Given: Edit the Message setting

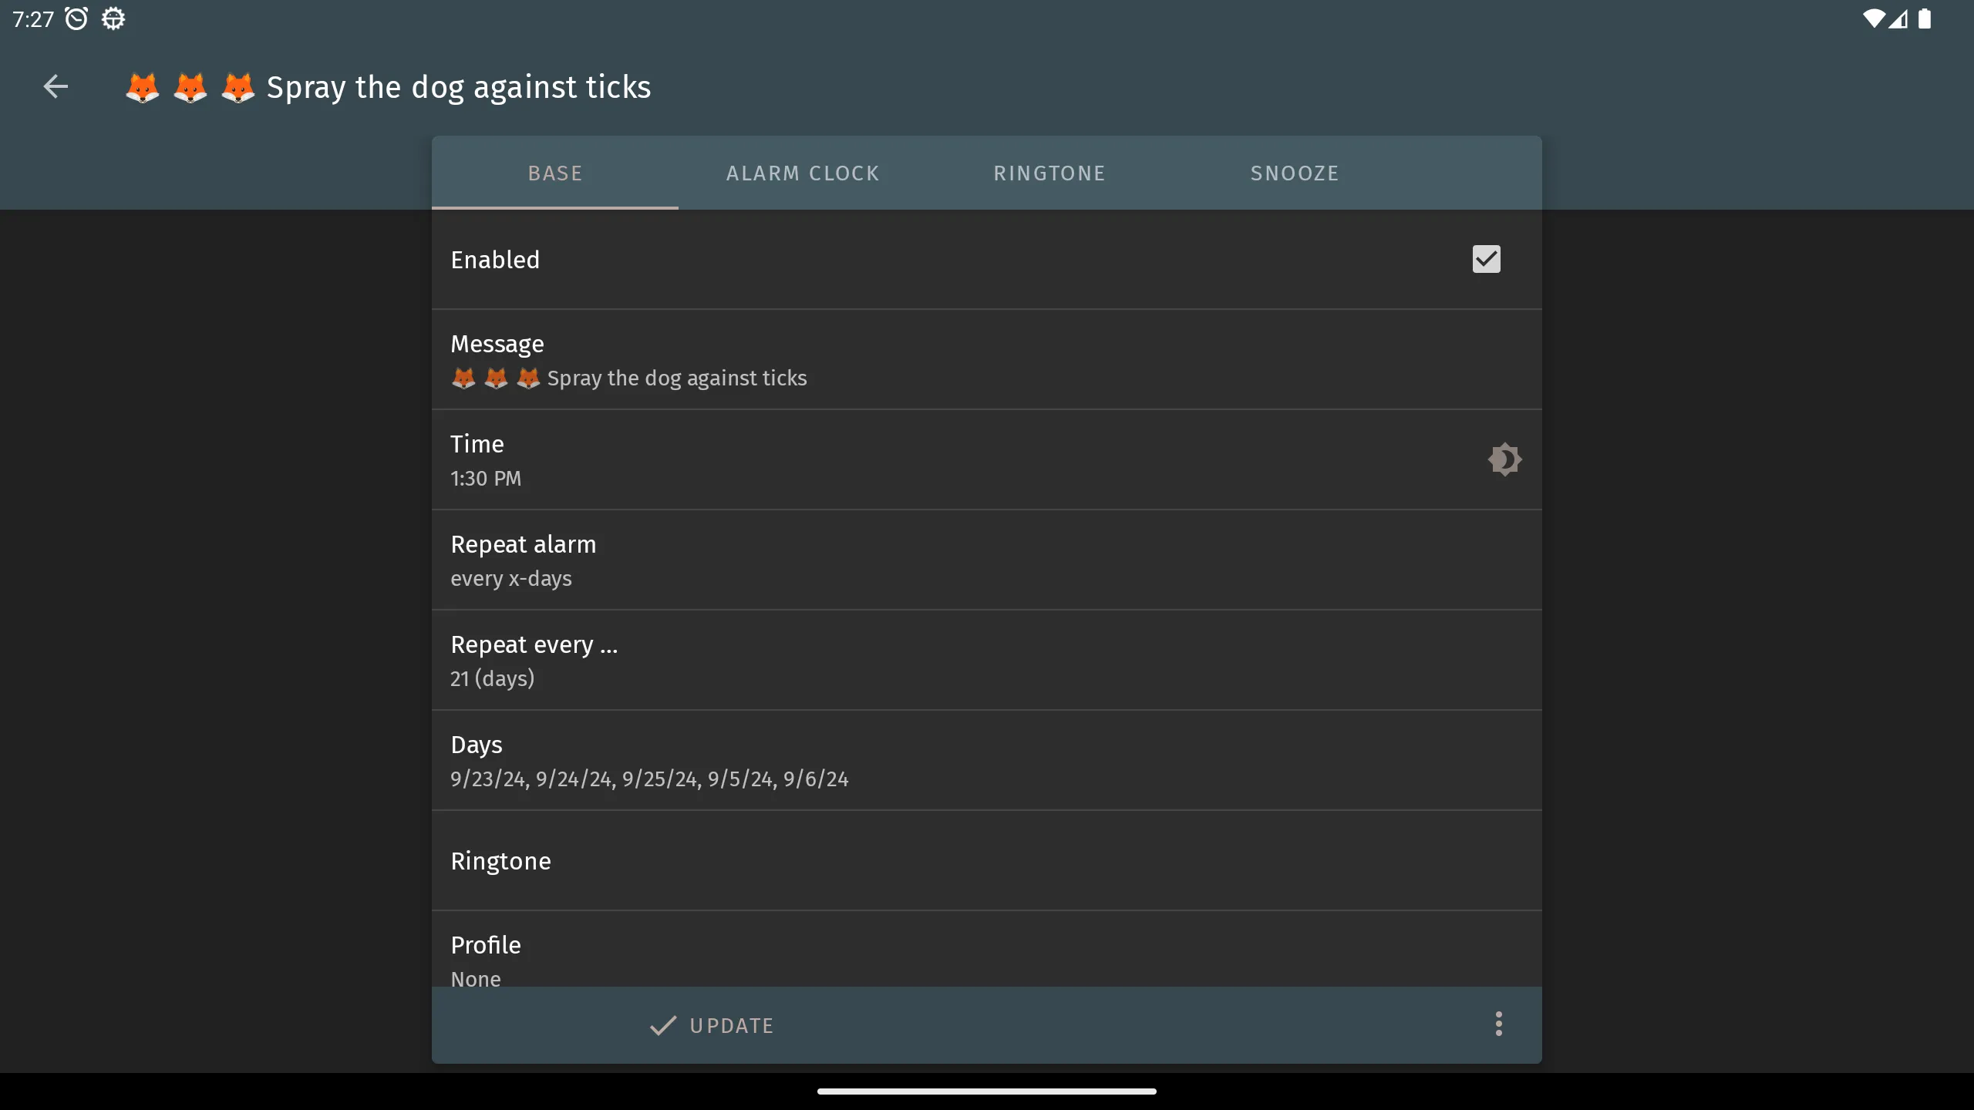Looking at the screenshot, I should click(x=987, y=360).
